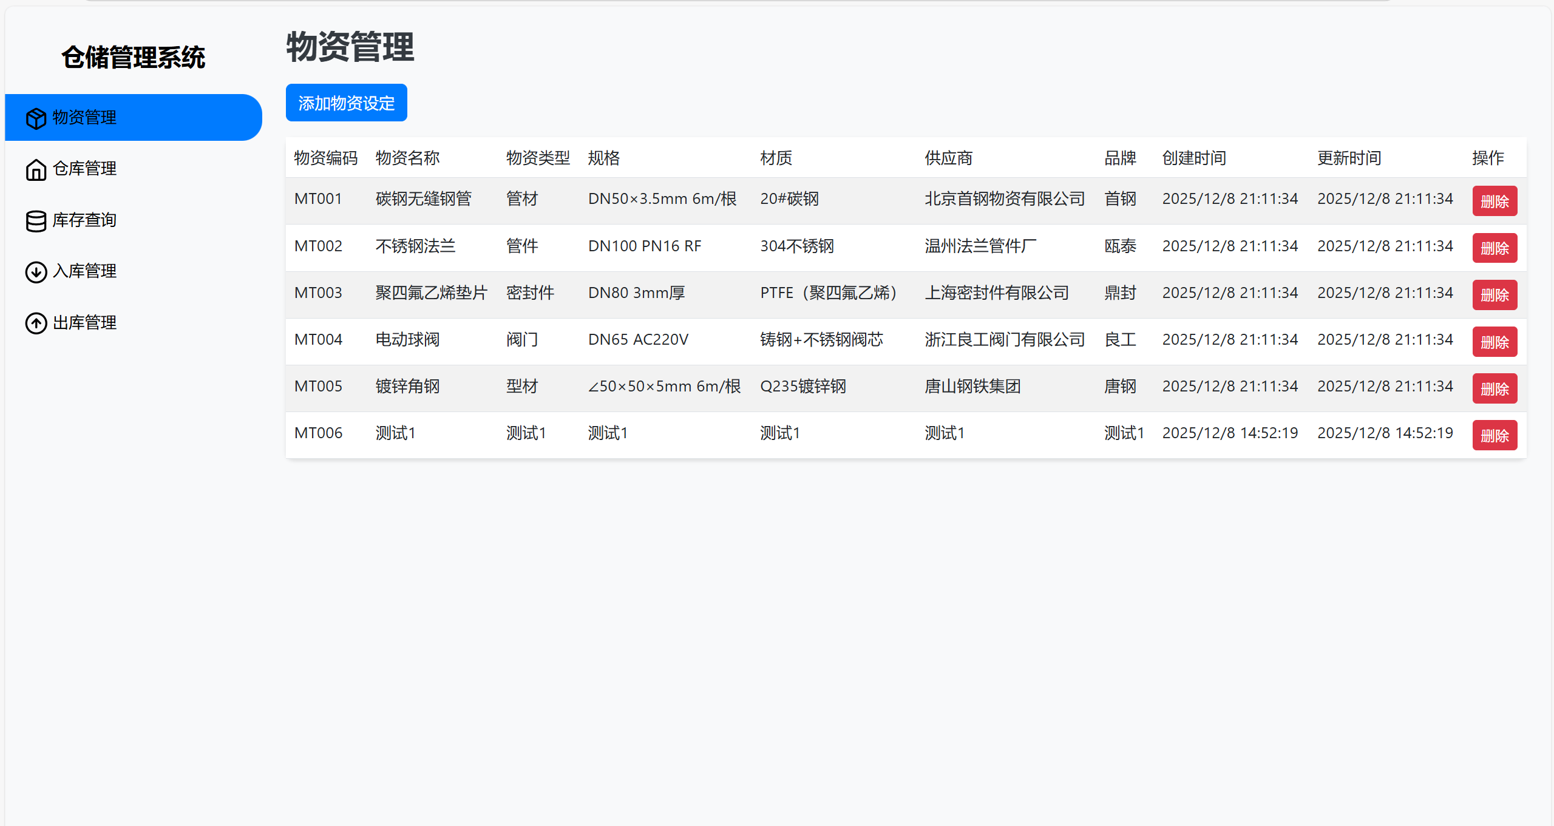Click the up-arrow icon for 出库管理

pyautogui.click(x=36, y=323)
